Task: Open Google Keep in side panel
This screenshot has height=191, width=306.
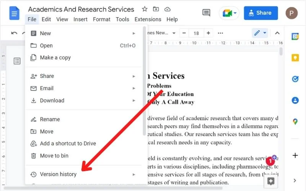Action: pyautogui.click(x=295, y=58)
